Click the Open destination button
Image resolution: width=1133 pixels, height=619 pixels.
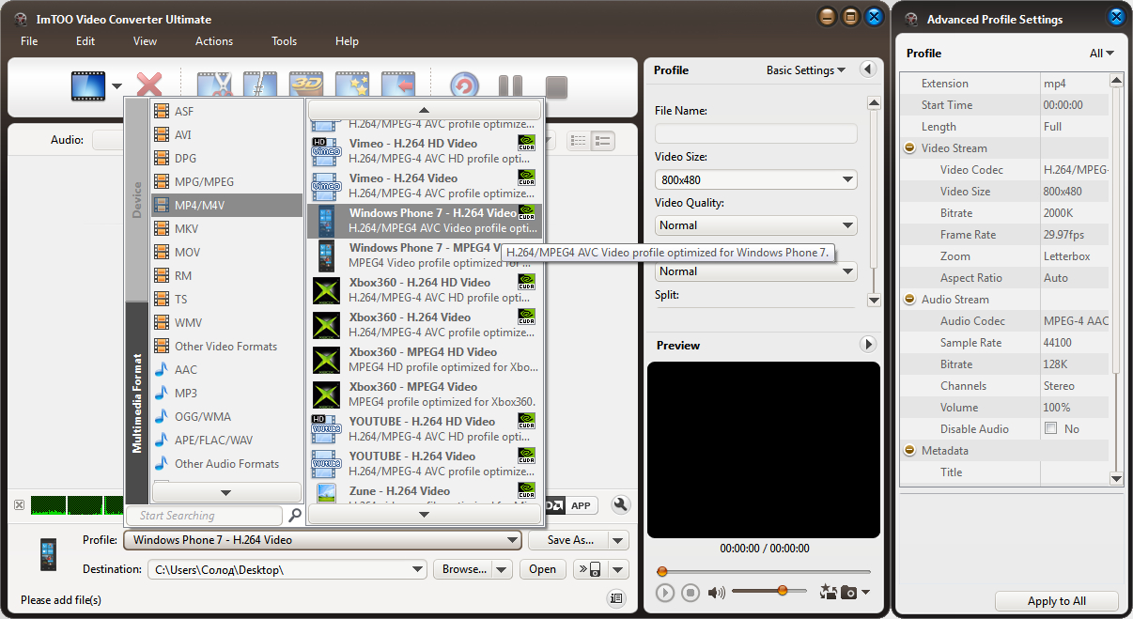[x=542, y=569]
